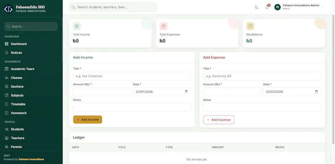Click the Ledger DATE column header
The width and height of the screenshot is (335, 164).
[76, 147]
